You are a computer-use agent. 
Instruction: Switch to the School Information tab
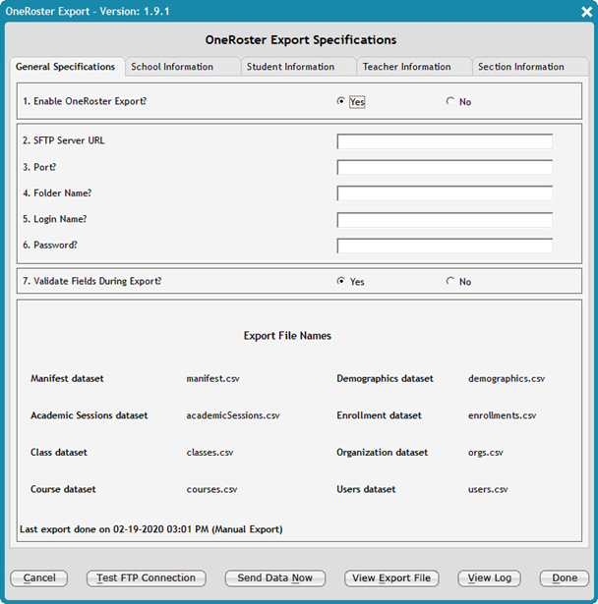coord(182,67)
